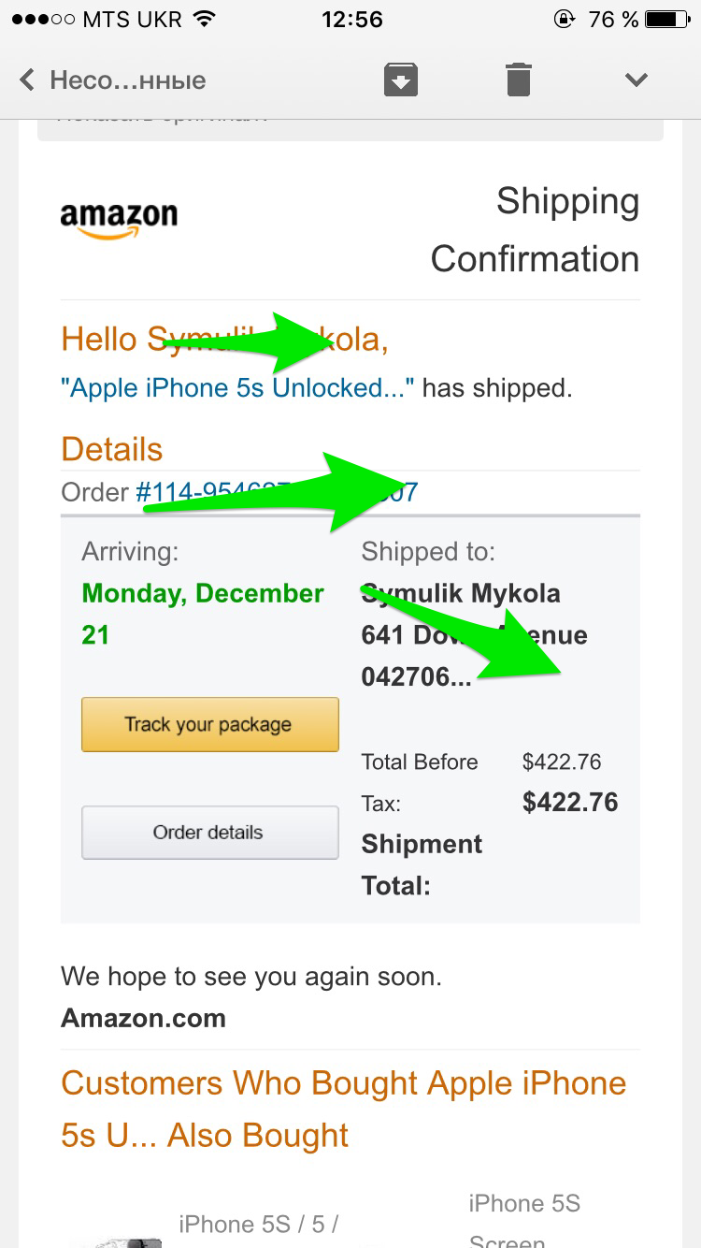Screen dimensions: 701x1248
Task: Open the down-chevron more options menu
Action: (x=637, y=80)
